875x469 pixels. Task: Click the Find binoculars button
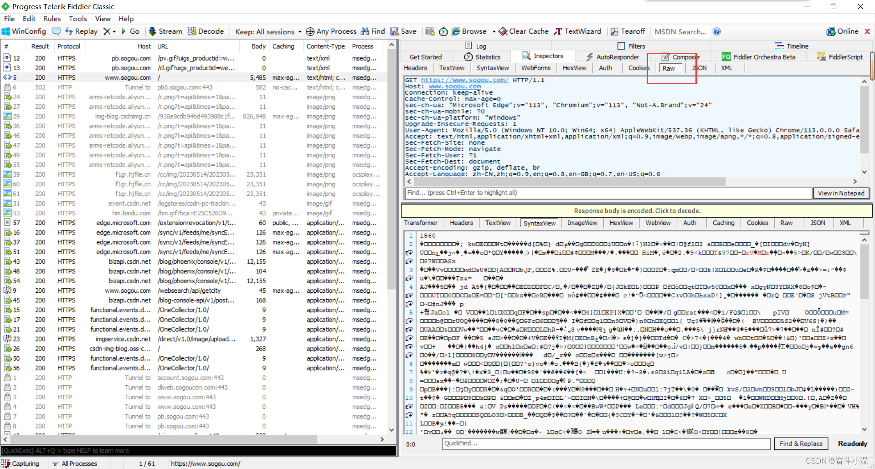click(x=373, y=31)
